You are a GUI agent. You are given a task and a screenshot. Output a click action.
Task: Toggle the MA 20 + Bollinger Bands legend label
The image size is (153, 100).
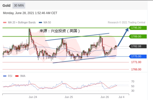(x=22, y=22)
